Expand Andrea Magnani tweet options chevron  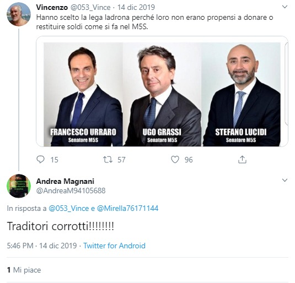285,180
